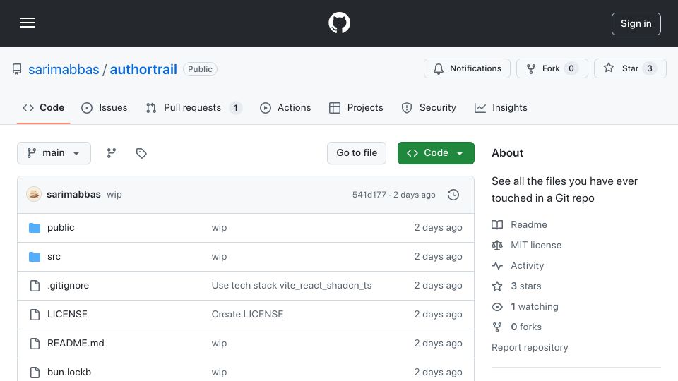View tags via the tag icon

[x=141, y=153]
